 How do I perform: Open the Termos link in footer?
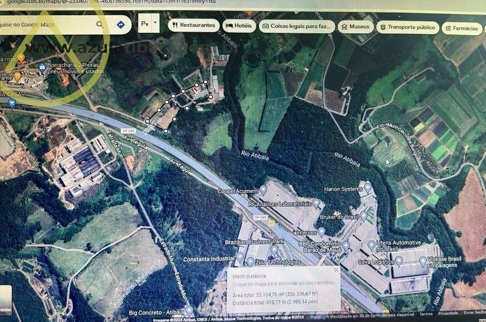(x=426, y=314)
